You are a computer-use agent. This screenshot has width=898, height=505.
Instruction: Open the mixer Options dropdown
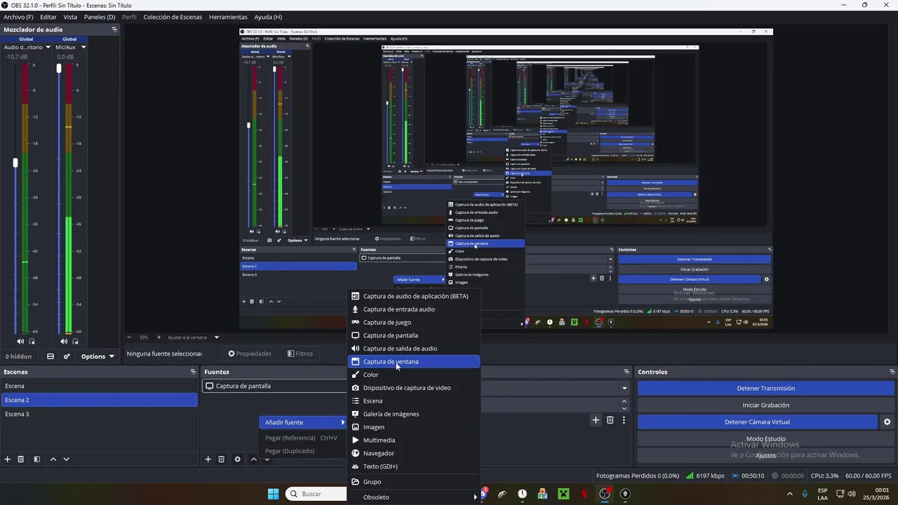coord(98,356)
